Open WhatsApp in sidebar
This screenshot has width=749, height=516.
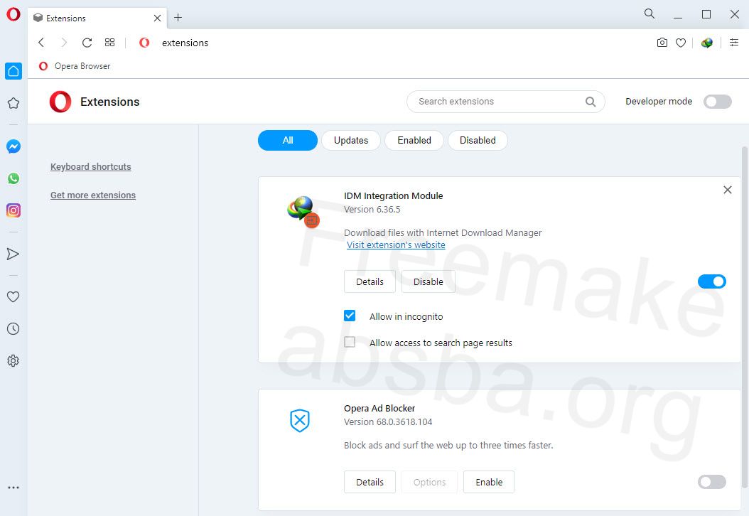14,178
